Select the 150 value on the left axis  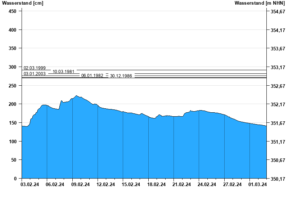click(x=12, y=123)
